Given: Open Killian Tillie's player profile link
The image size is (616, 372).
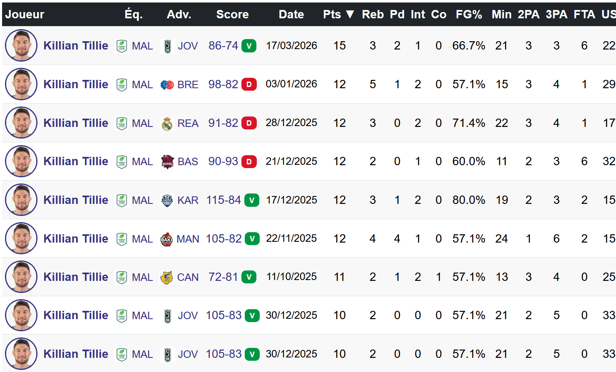Looking at the screenshot, I should coord(76,46).
